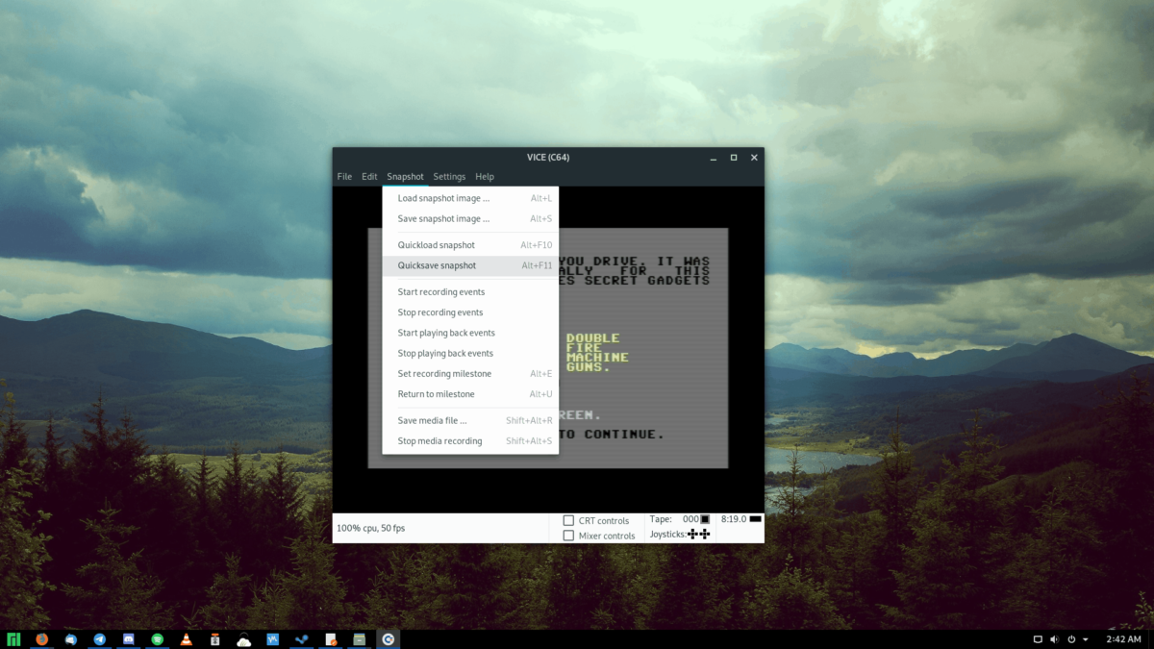The width and height of the screenshot is (1154, 649).
Task: Close the VICE window
Action: [754, 158]
